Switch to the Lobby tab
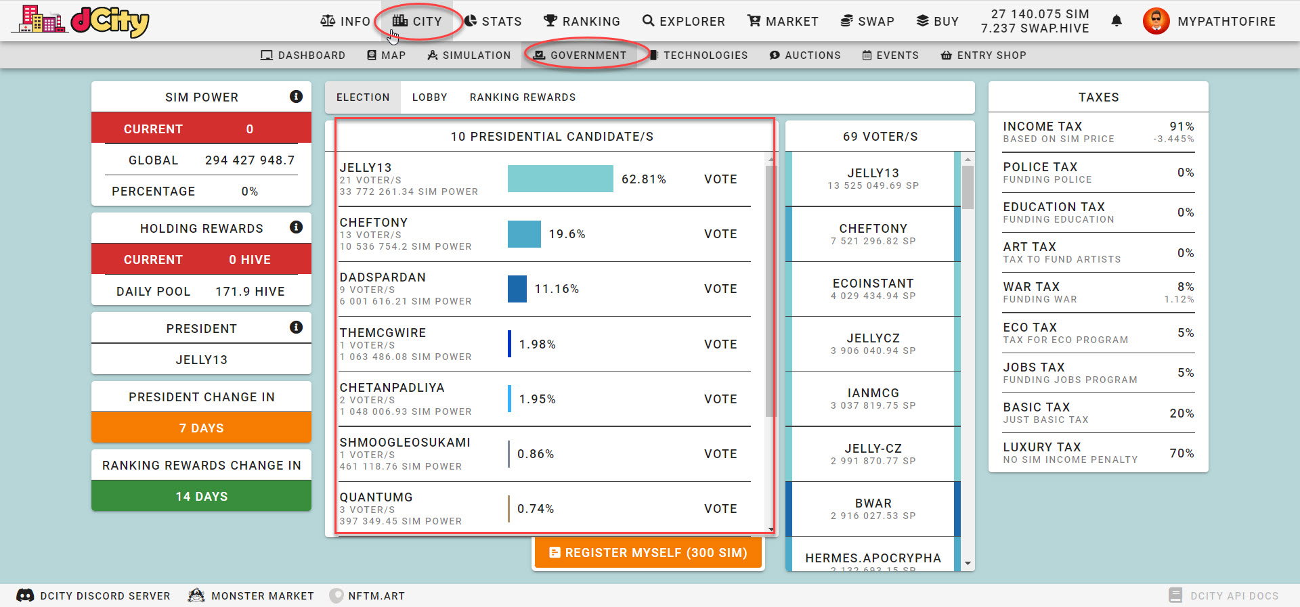This screenshot has height=607, width=1300. click(x=429, y=97)
